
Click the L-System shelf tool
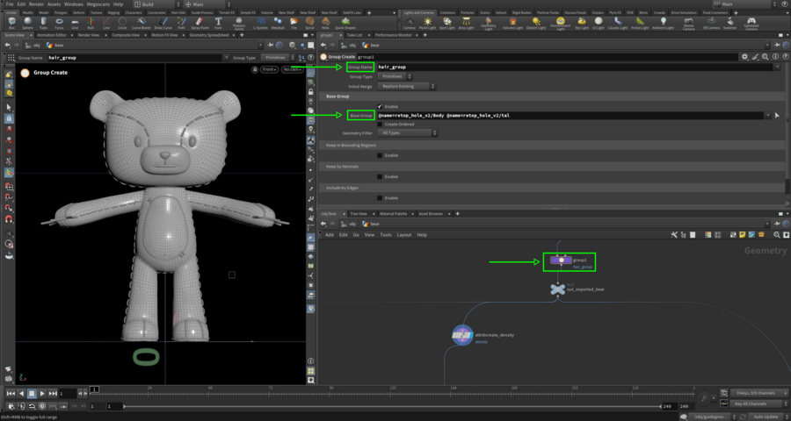[x=262, y=23]
